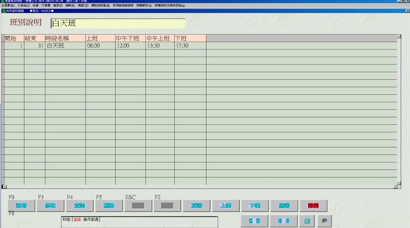Click the grayed-out F2 button

[x=167, y=206]
